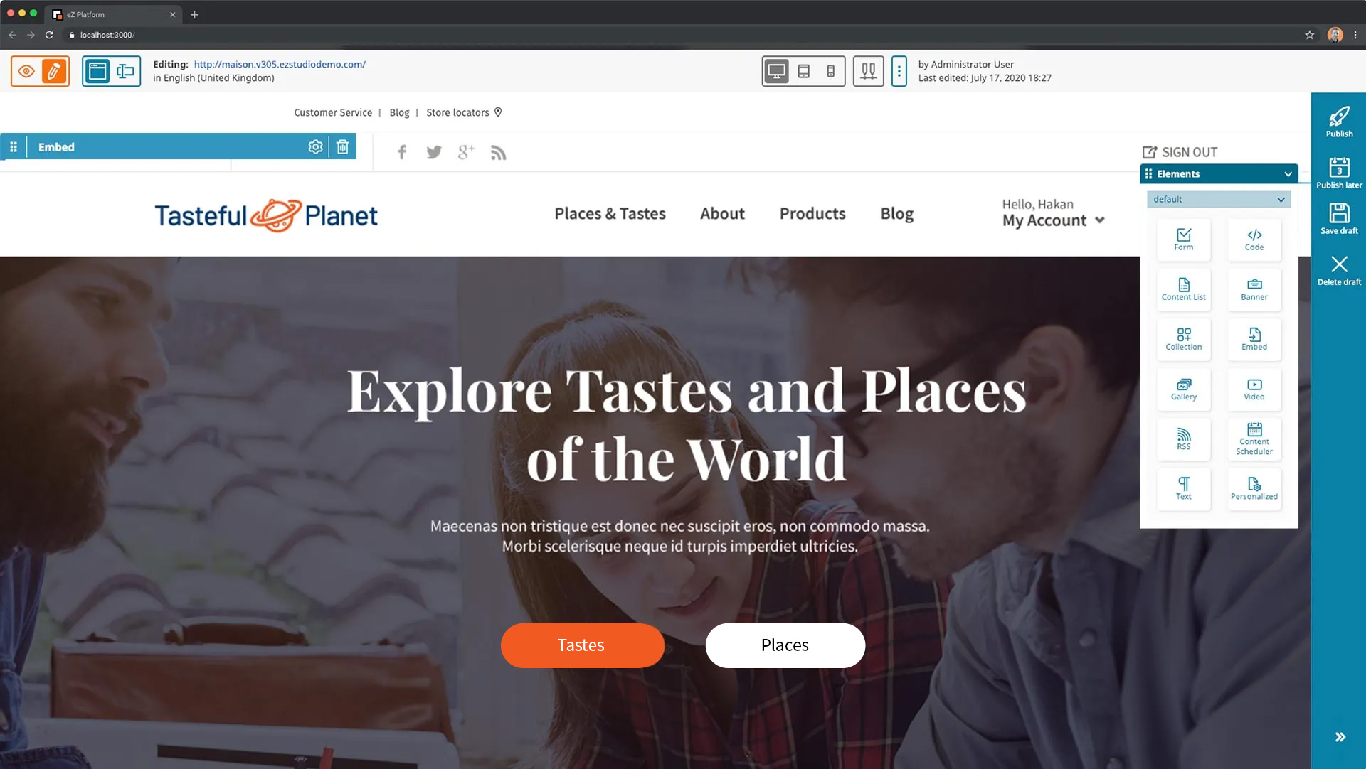Click the orange Tastes button
Screen dimensions: 1366x769
click(x=582, y=645)
